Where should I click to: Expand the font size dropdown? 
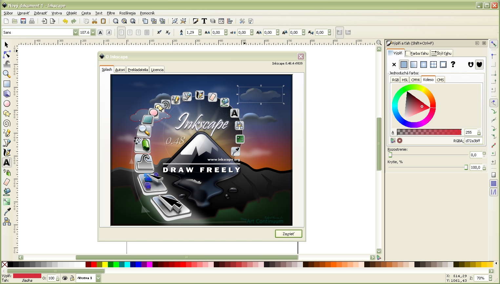[x=93, y=32]
